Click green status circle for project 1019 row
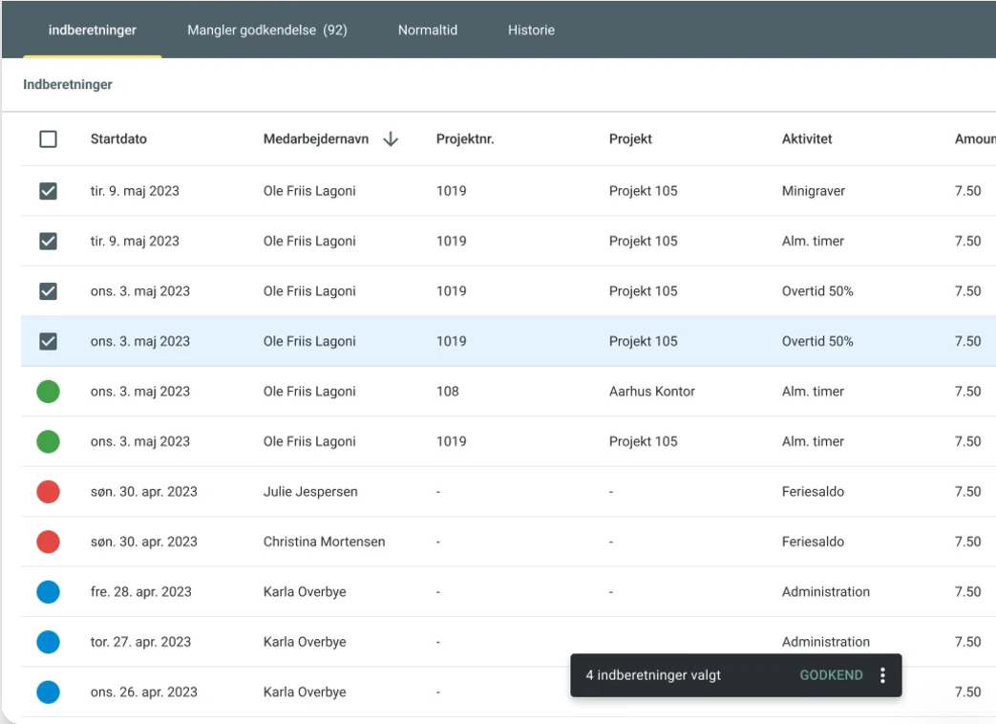The width and height of the screenshot is (996, 724). coord(48,441)
